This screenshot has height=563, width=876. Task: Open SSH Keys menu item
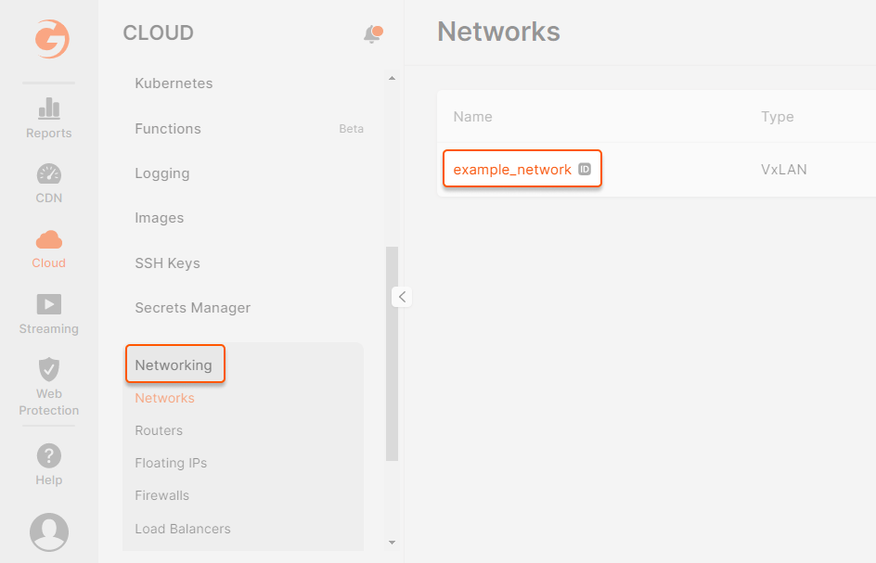click(x=167, y=263)
